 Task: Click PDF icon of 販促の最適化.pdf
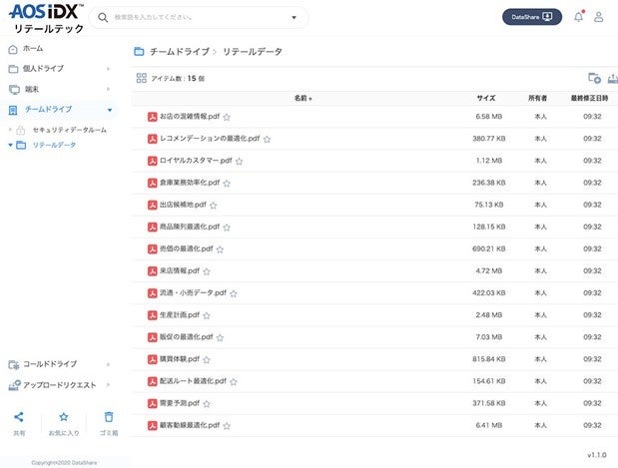pyautogui.click(x=152, y=337)
